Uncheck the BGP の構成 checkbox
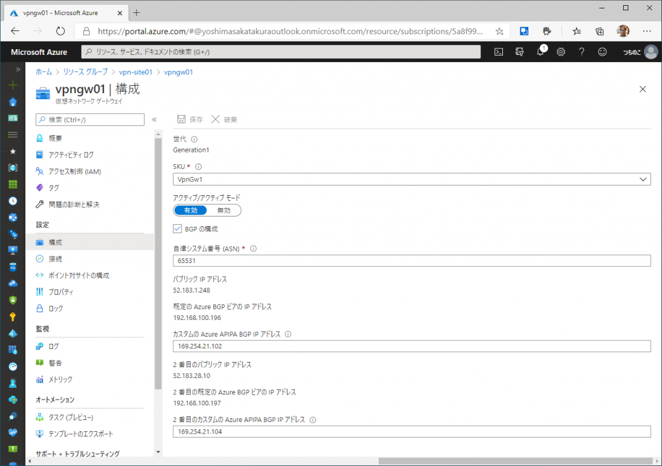Viewport: 662px width, 466px height. (x=177, y=229)
